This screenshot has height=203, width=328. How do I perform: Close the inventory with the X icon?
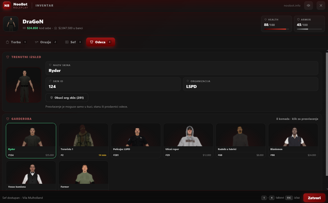click(321, 5)
